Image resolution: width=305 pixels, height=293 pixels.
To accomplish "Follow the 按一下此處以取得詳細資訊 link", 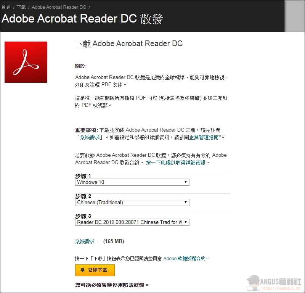I will [175, 163].
